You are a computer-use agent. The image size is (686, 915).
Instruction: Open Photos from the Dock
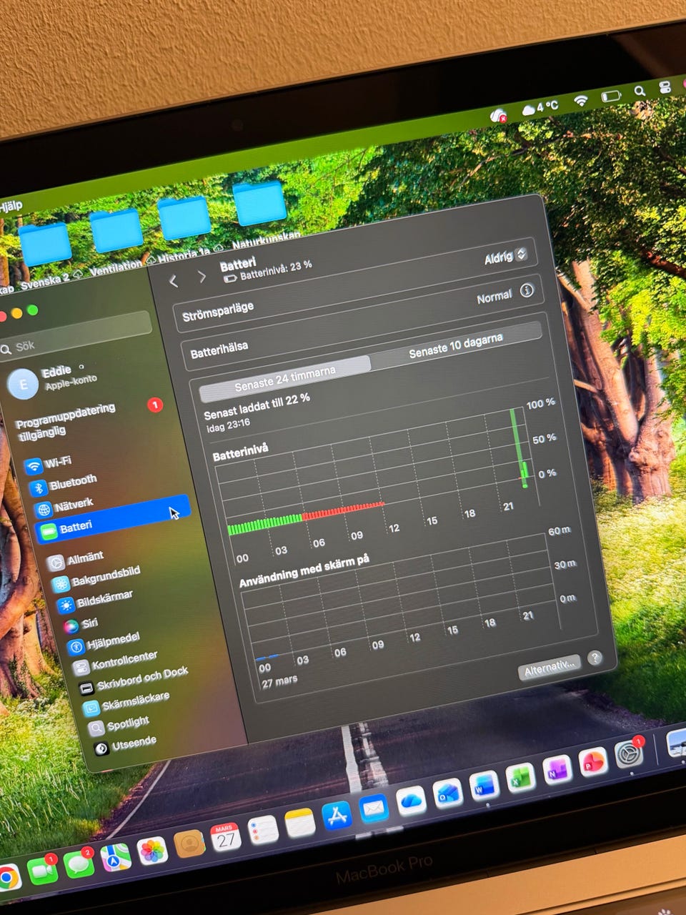click(151, 851)
